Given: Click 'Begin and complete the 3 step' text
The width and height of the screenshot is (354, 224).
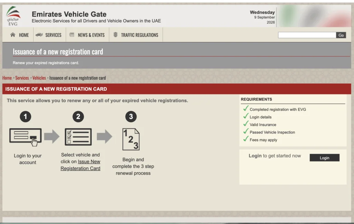Looking at the screenshot, I should 133,163.
